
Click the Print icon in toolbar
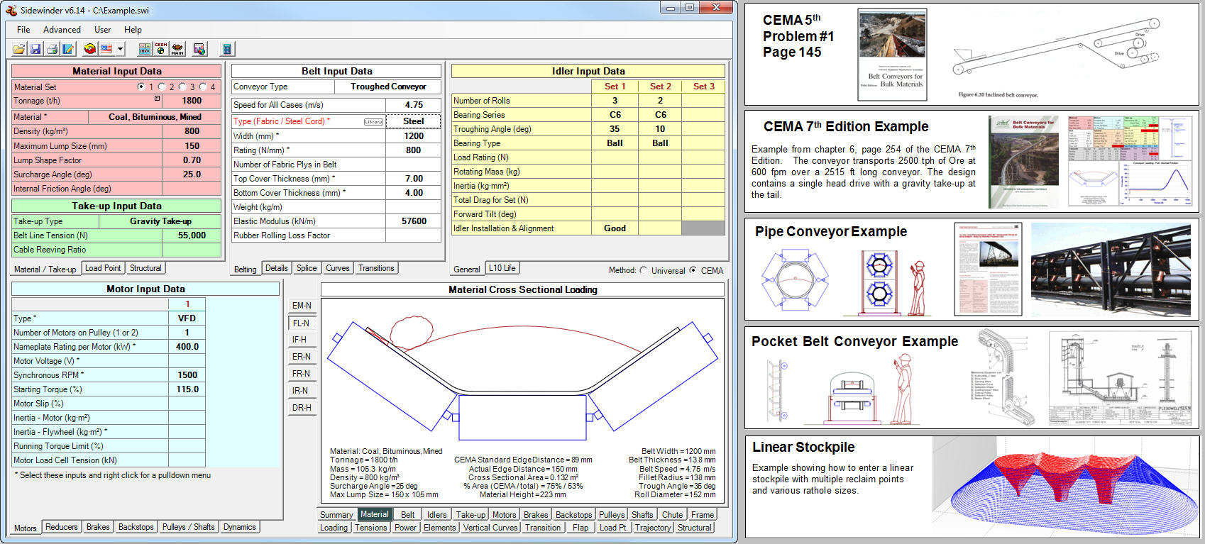[x=52, y=49]
